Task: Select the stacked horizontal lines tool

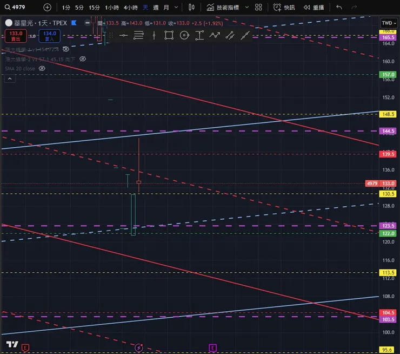Action: (138, 36)
